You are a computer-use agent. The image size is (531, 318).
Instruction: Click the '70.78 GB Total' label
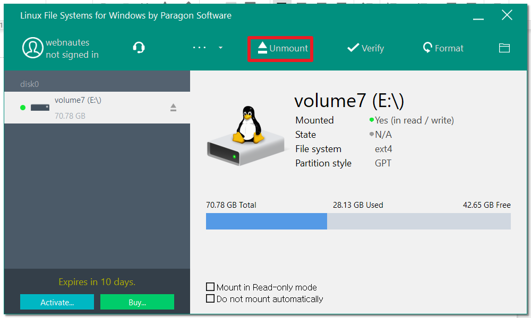click(231, 205)
